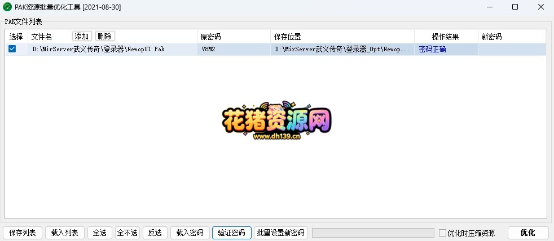Image resolution: width=554 pixels, height=241 pixels.
Task: Click the 保存位置 column header
Action: click(342, 37)
